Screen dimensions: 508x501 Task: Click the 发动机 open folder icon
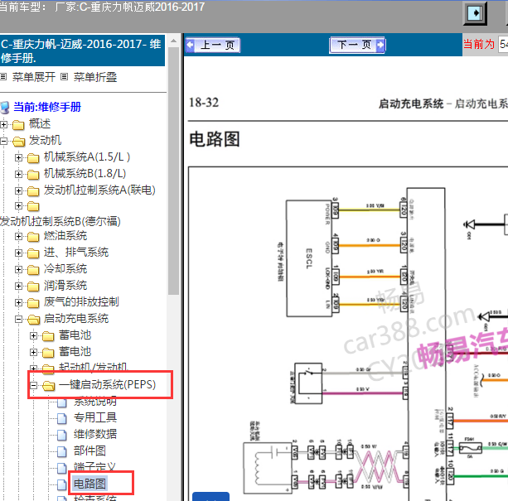pyautogui.click(x=19, y=141)
